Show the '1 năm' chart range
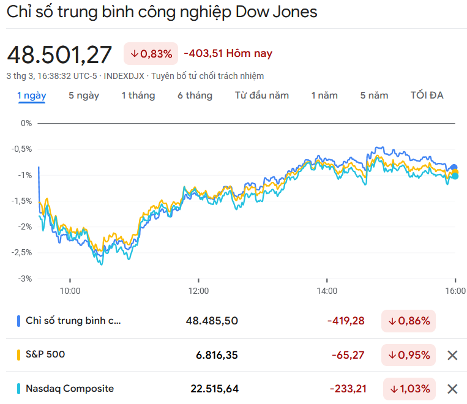Screen dimensions: 467x404 click(x=324, y=95)
